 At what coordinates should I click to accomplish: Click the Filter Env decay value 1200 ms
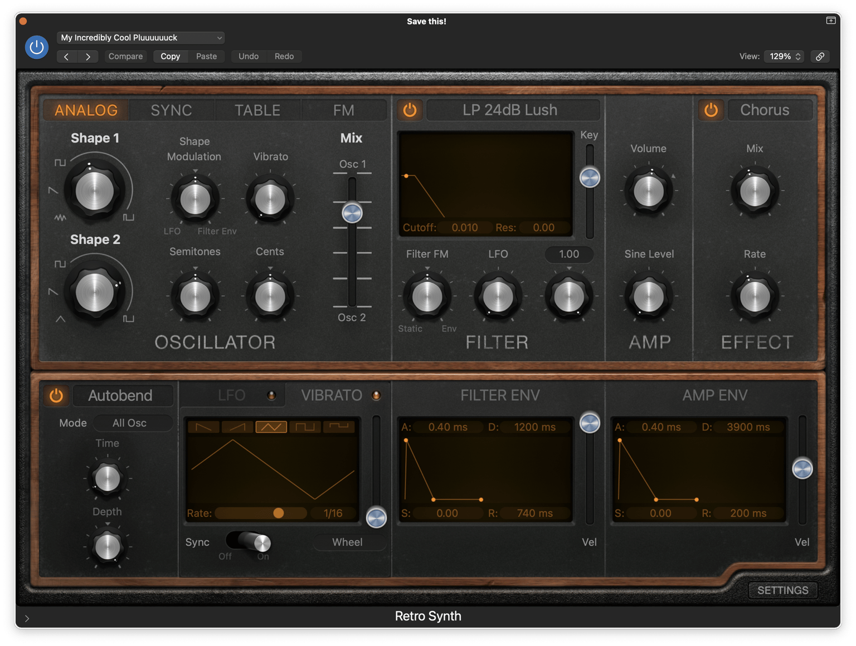tap(534, 427)
